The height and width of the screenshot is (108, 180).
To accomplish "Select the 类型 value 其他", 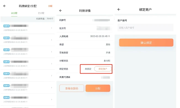I will (108, 44).
